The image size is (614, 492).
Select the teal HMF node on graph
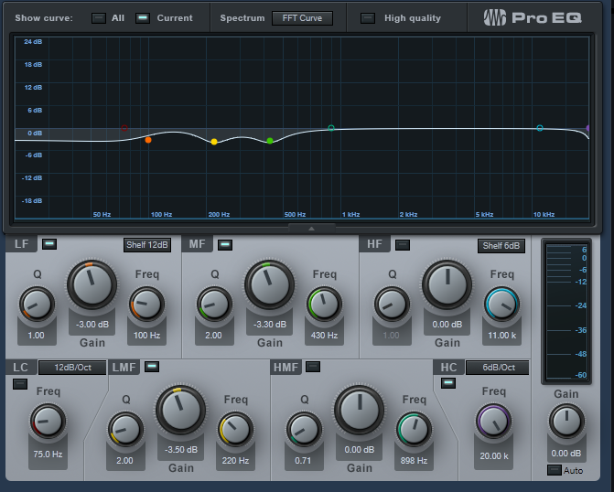coord(331,128)
